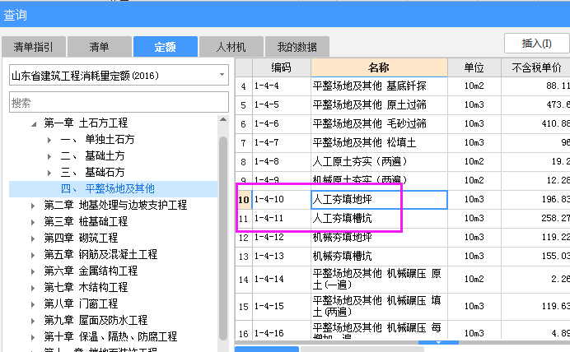Expand 第二章 地基处理与边坡支护工程
This screenshot has width=570, height=352.
(x=33, y=206)
